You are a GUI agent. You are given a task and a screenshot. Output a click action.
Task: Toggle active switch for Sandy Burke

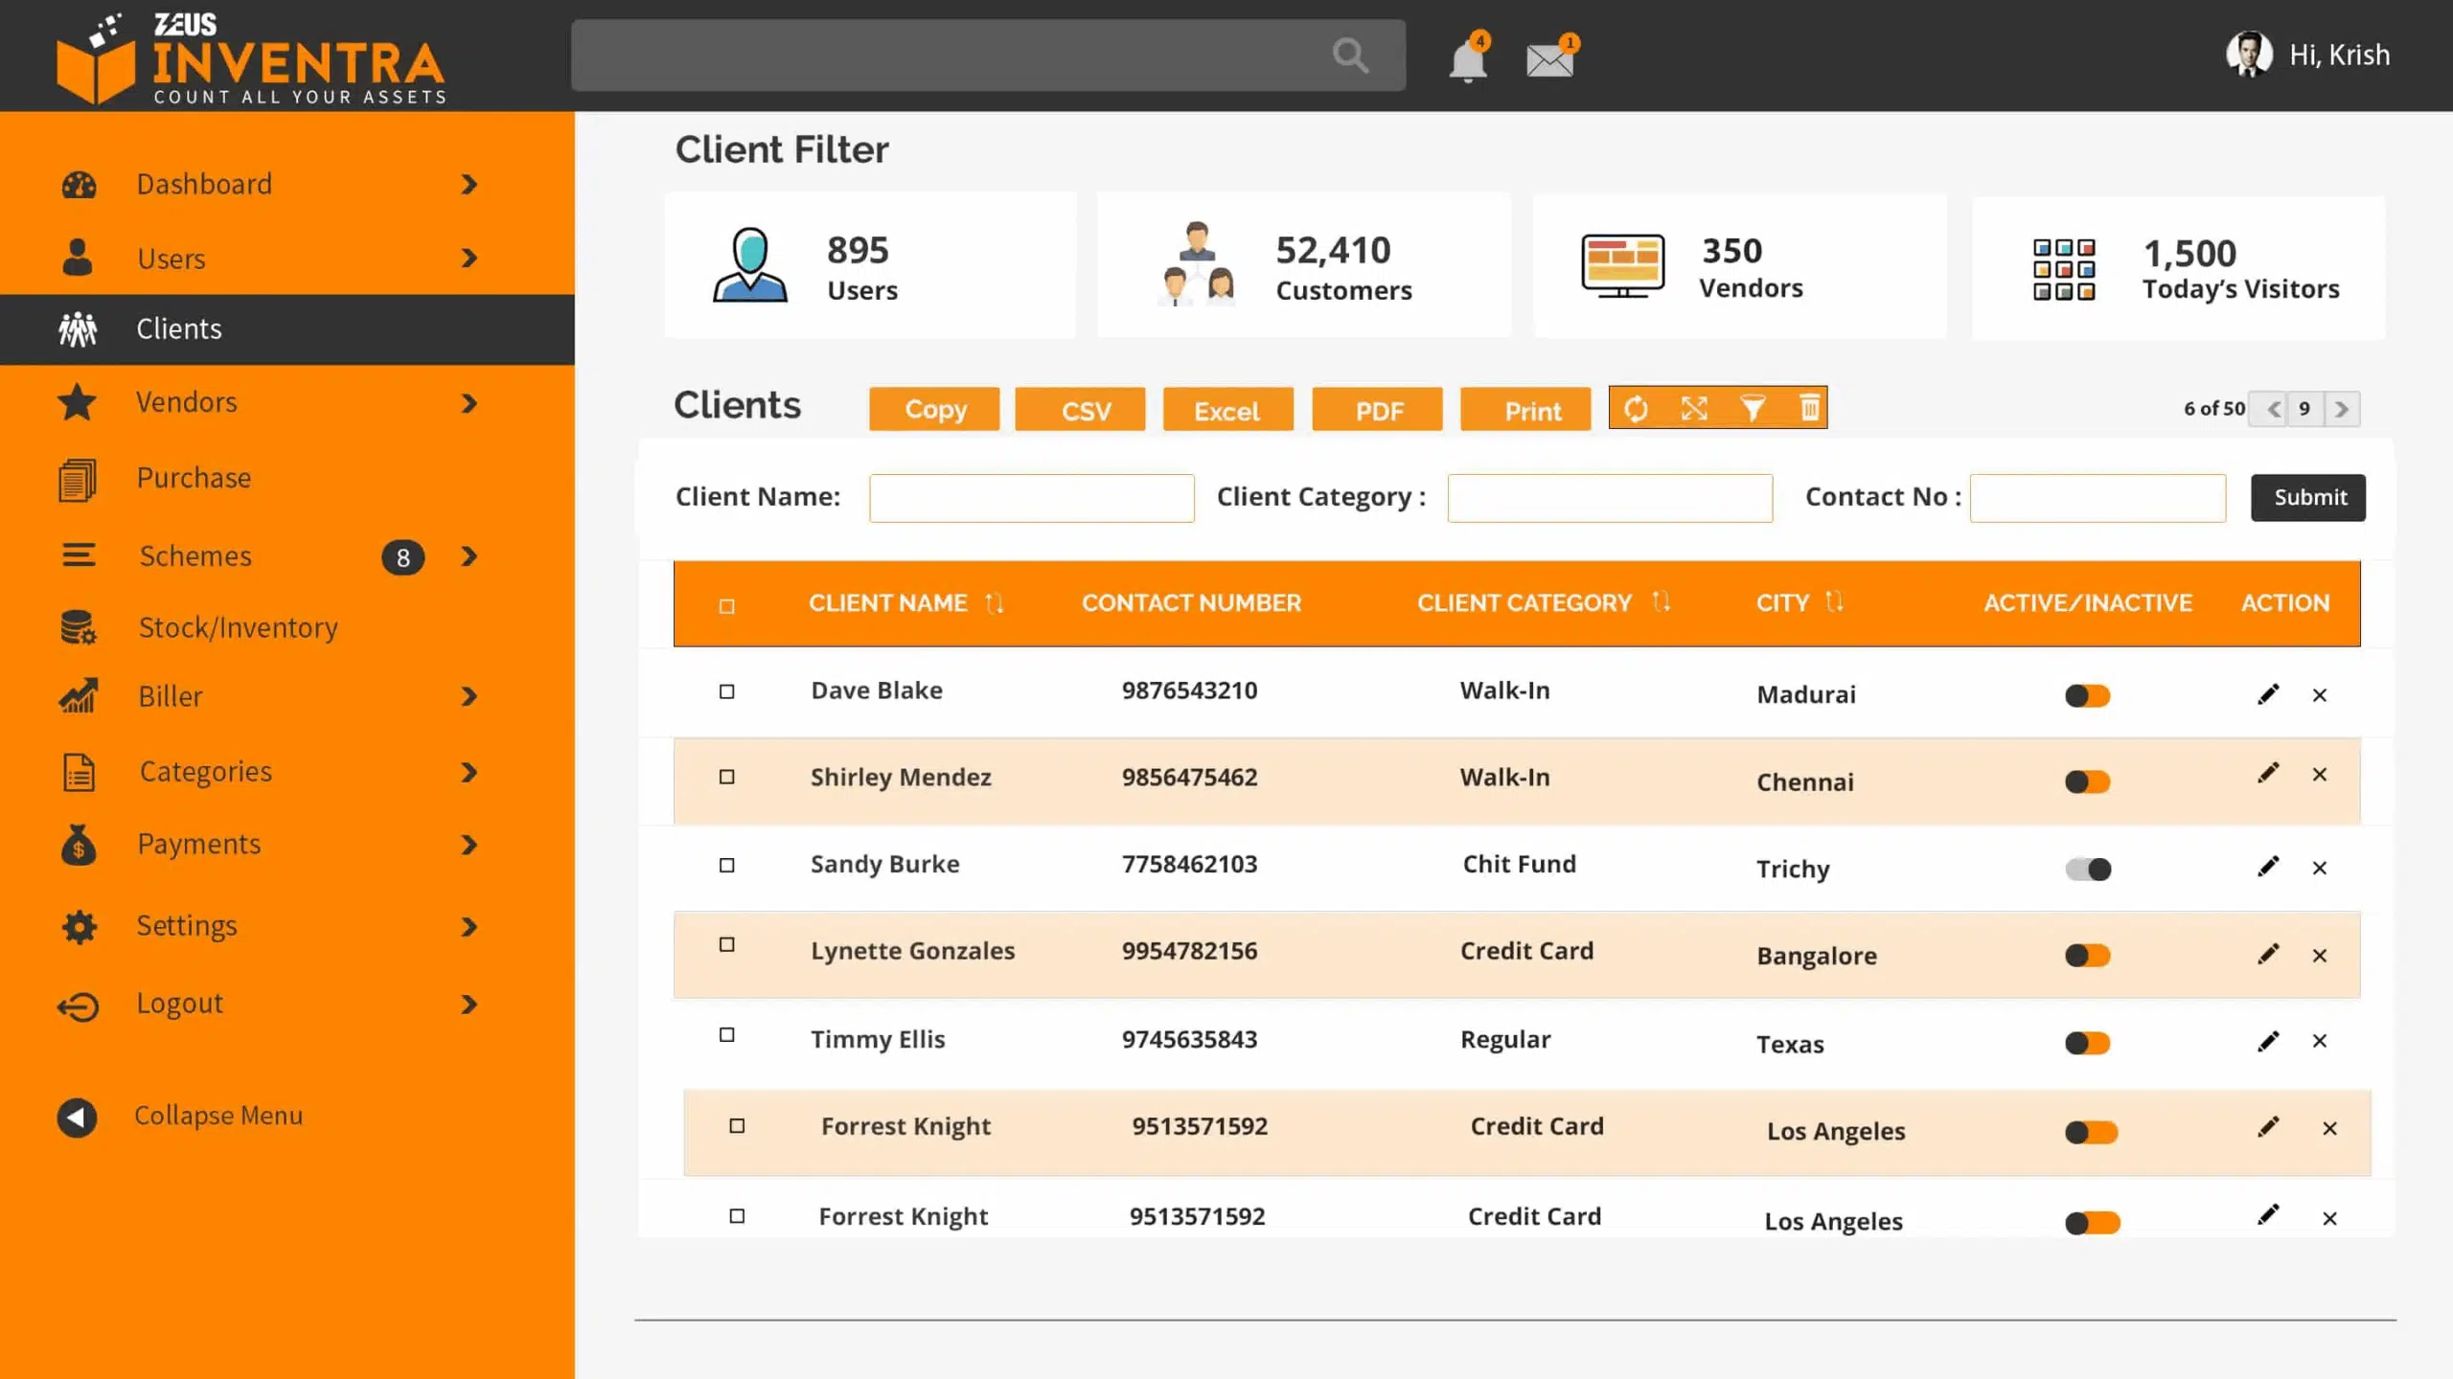tap(2088, 870)
